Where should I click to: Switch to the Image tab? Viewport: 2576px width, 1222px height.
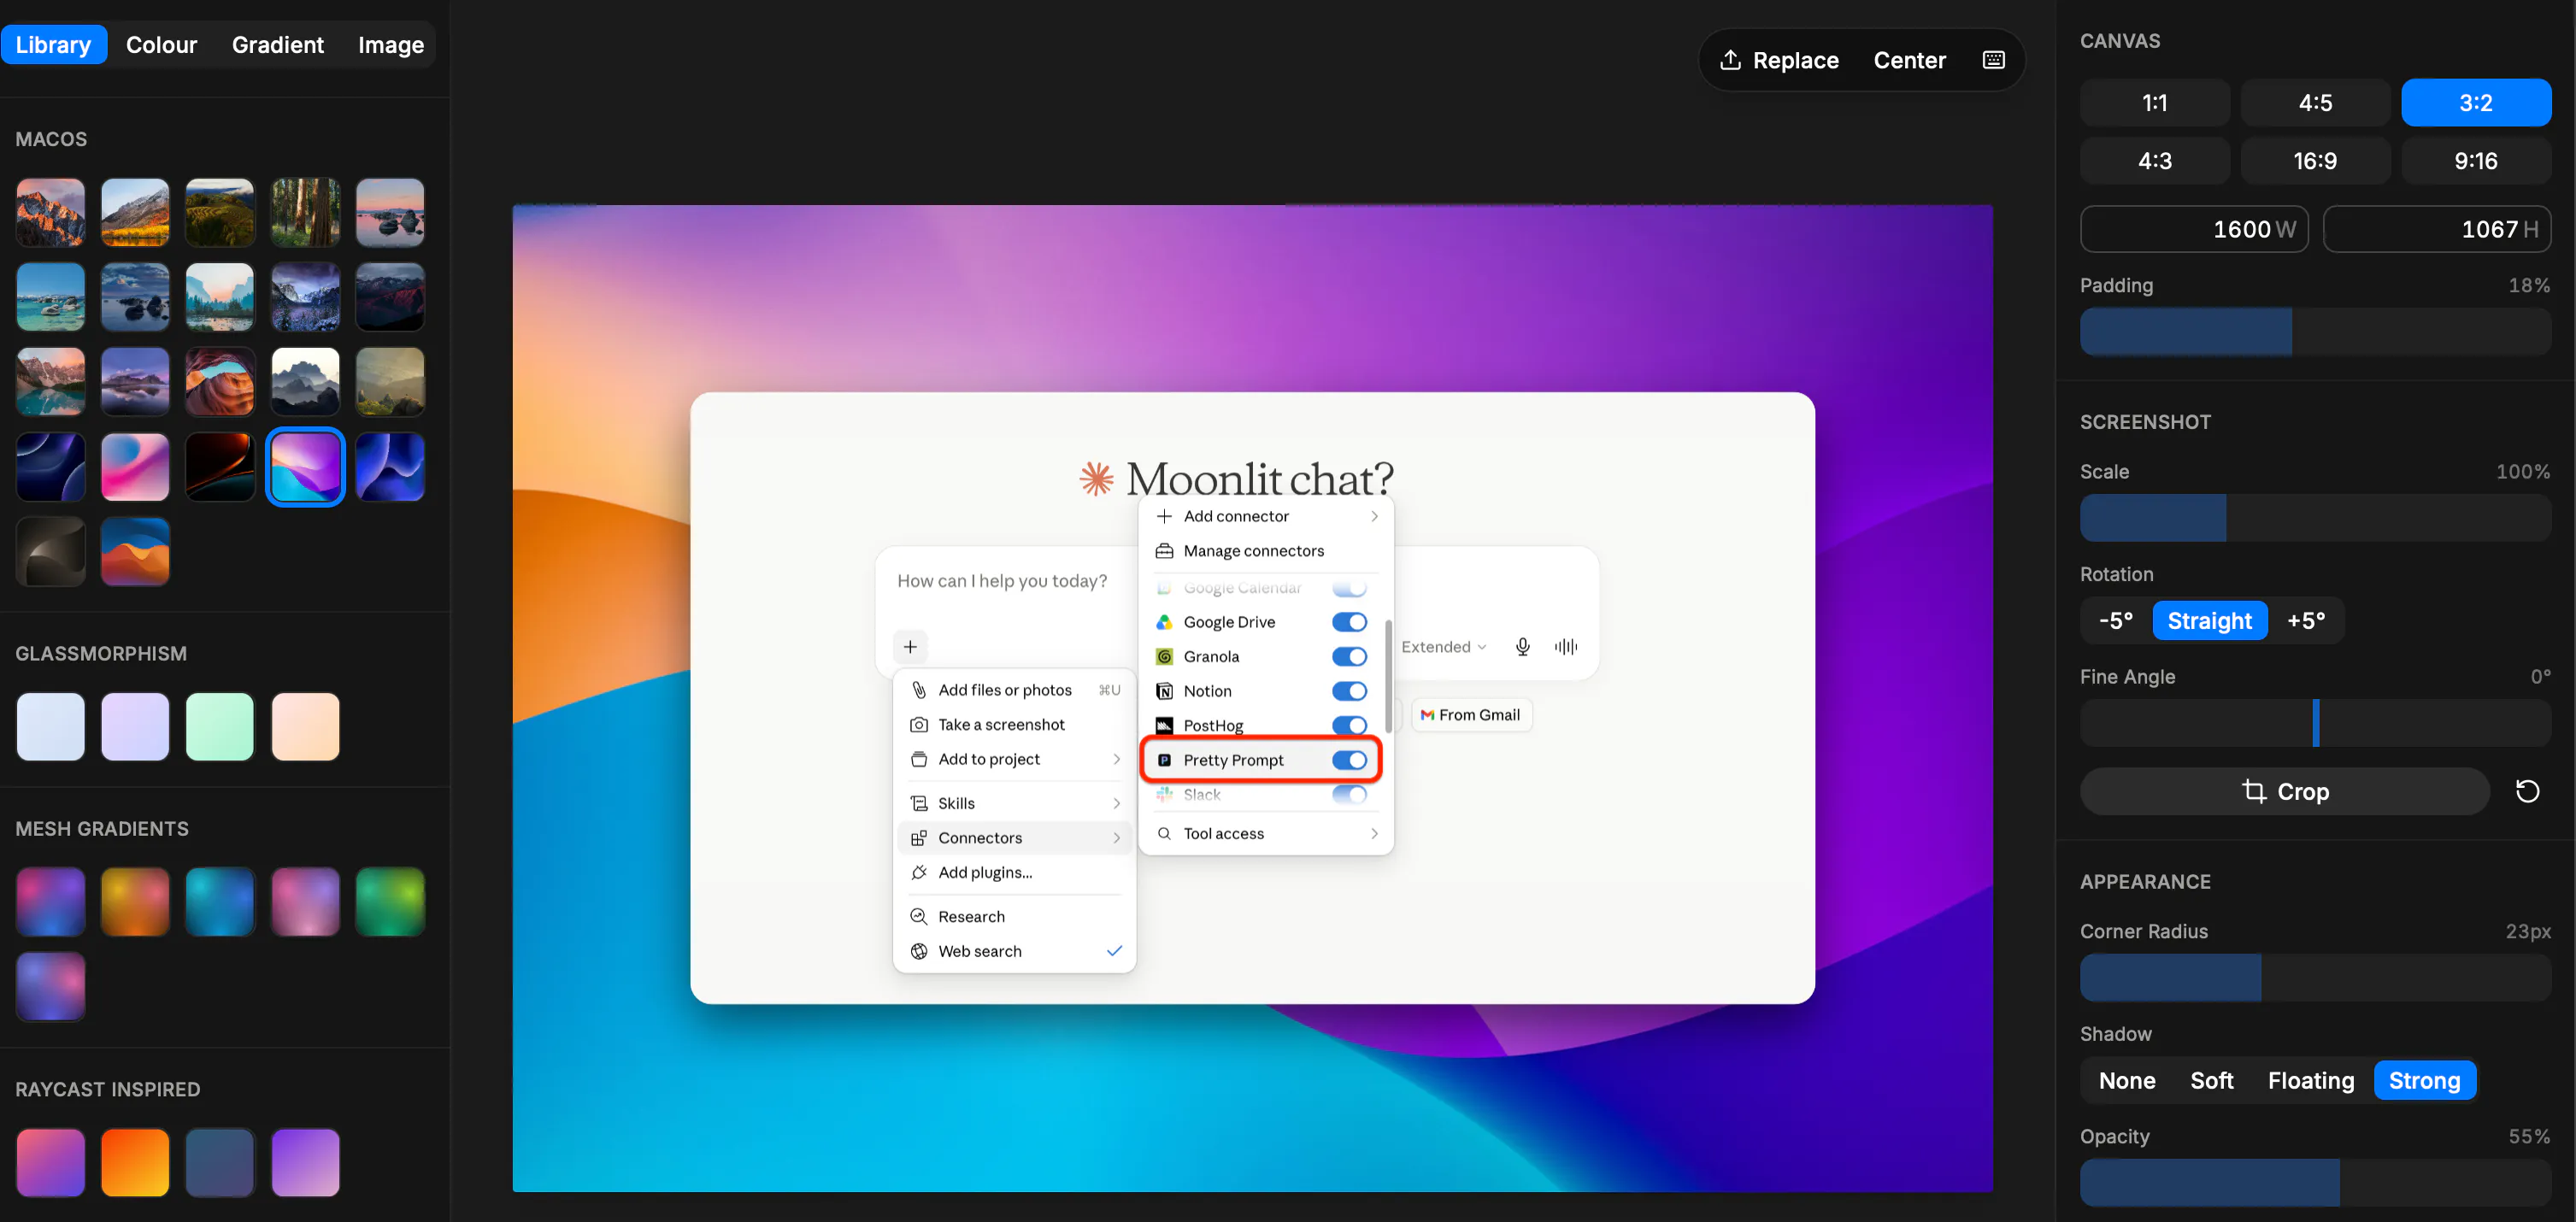[390, 45]
